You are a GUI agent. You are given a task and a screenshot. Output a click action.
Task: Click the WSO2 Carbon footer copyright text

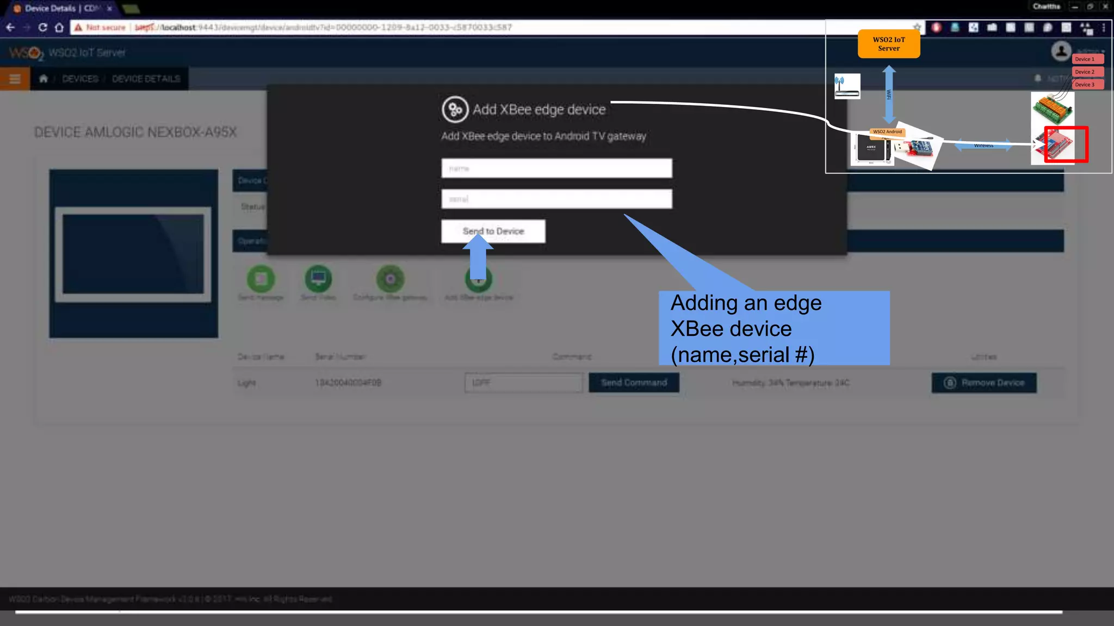click(x=170, y=599)
